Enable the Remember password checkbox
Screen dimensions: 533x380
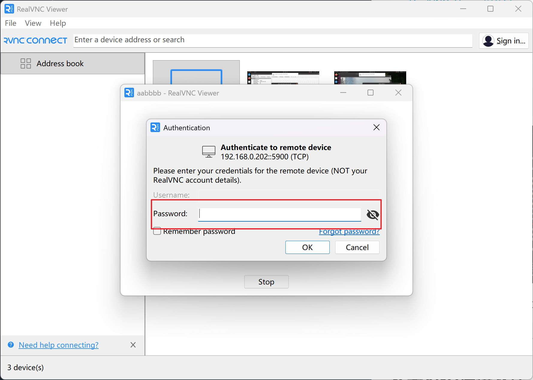[x=157, y=231]
